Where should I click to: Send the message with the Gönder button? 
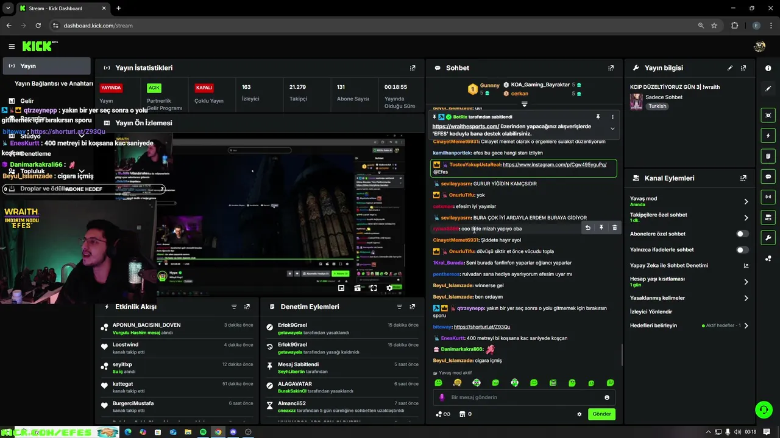[601, 414]
